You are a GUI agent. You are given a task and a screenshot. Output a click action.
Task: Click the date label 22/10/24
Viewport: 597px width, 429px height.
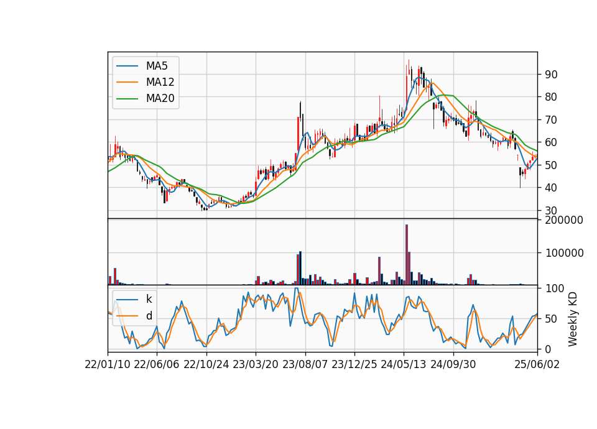pyautogui.click(x=206, y=364)
